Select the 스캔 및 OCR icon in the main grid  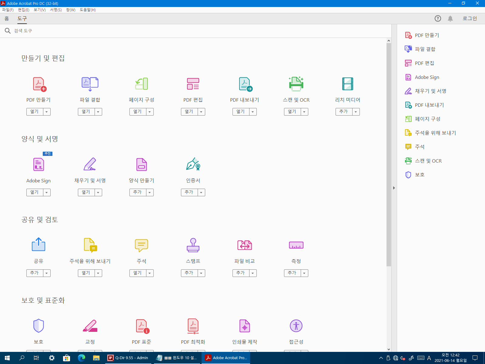[x=296, y=84]
